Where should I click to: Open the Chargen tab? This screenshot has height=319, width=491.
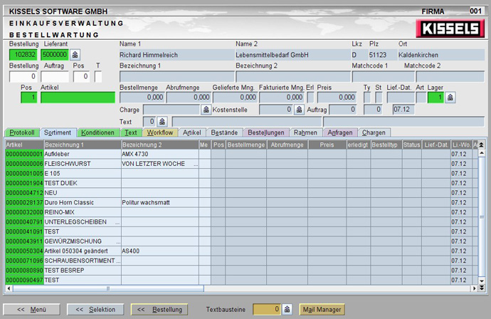coord(374,132)
